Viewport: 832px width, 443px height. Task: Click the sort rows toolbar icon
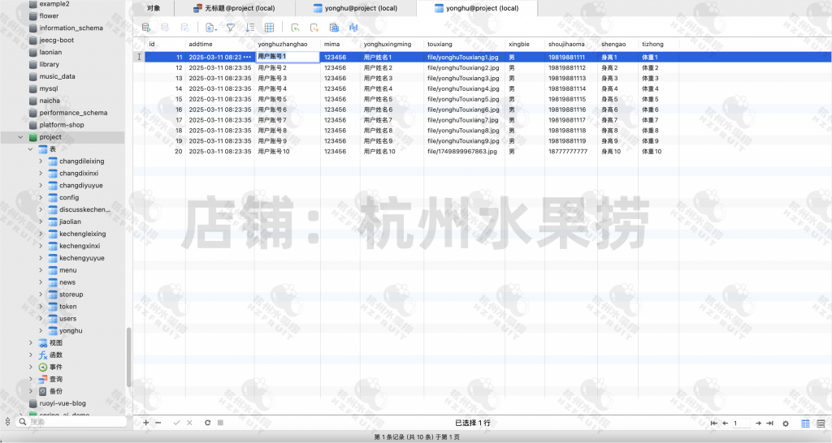pyautogui.click(x=249, y=28)
